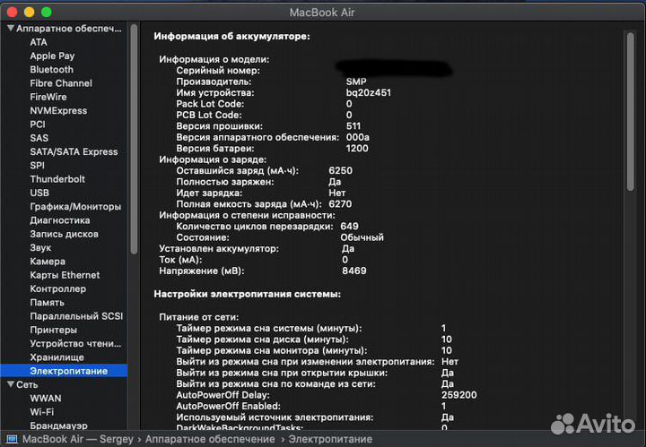Select the highlighted Электропитание item
646x447 pixels.
[68, 371]
